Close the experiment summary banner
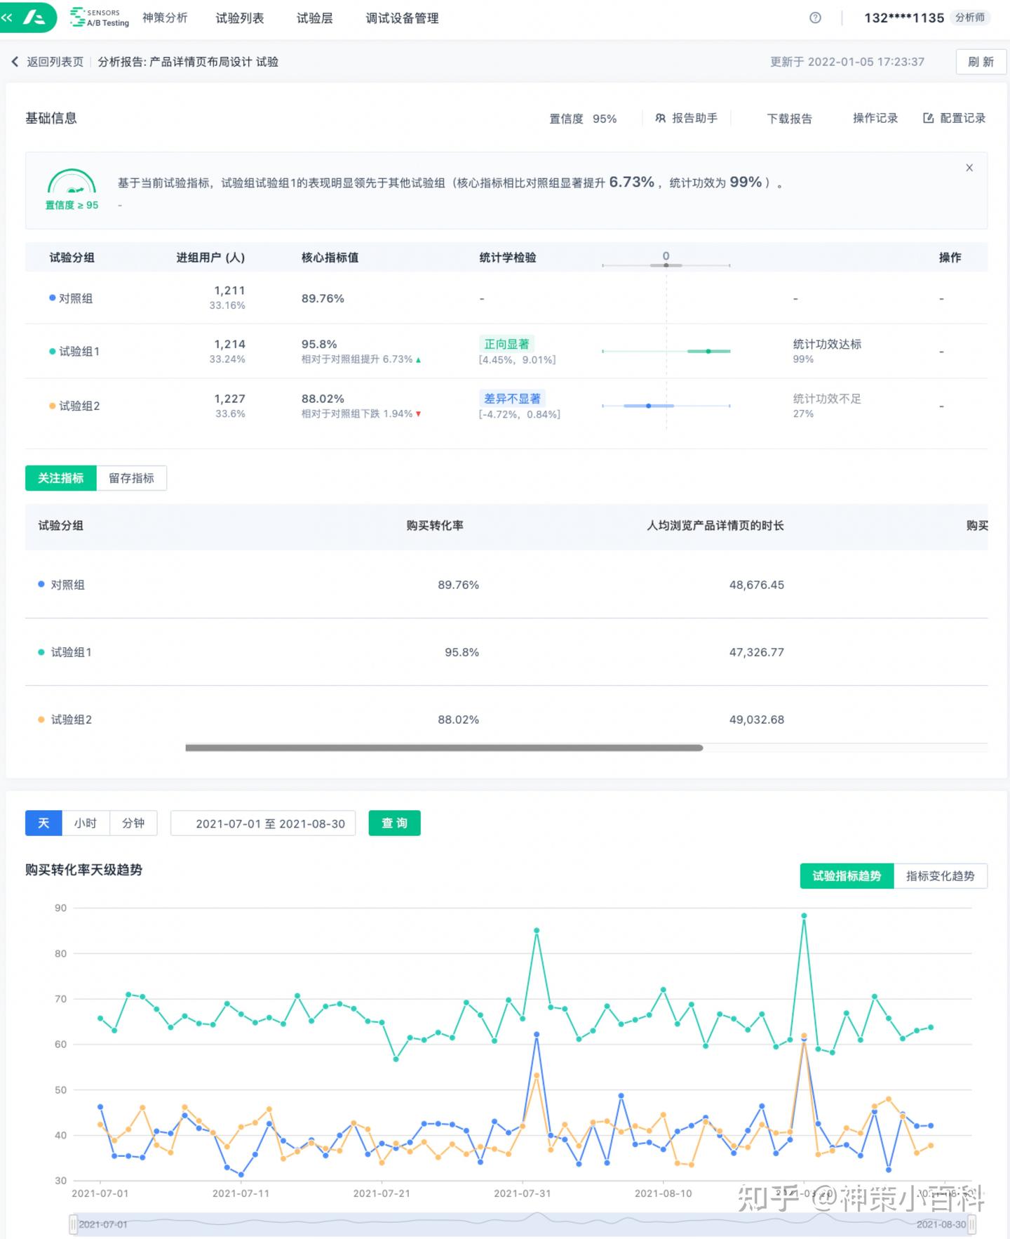 969,168
